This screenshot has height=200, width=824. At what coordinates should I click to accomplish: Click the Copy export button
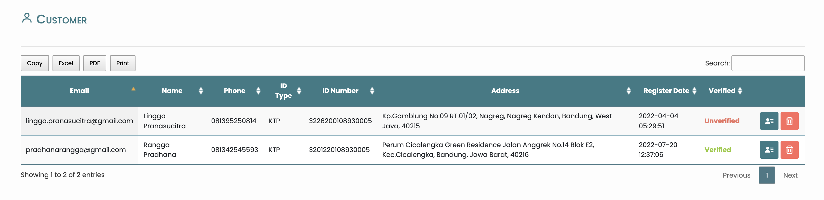(35, 63)
